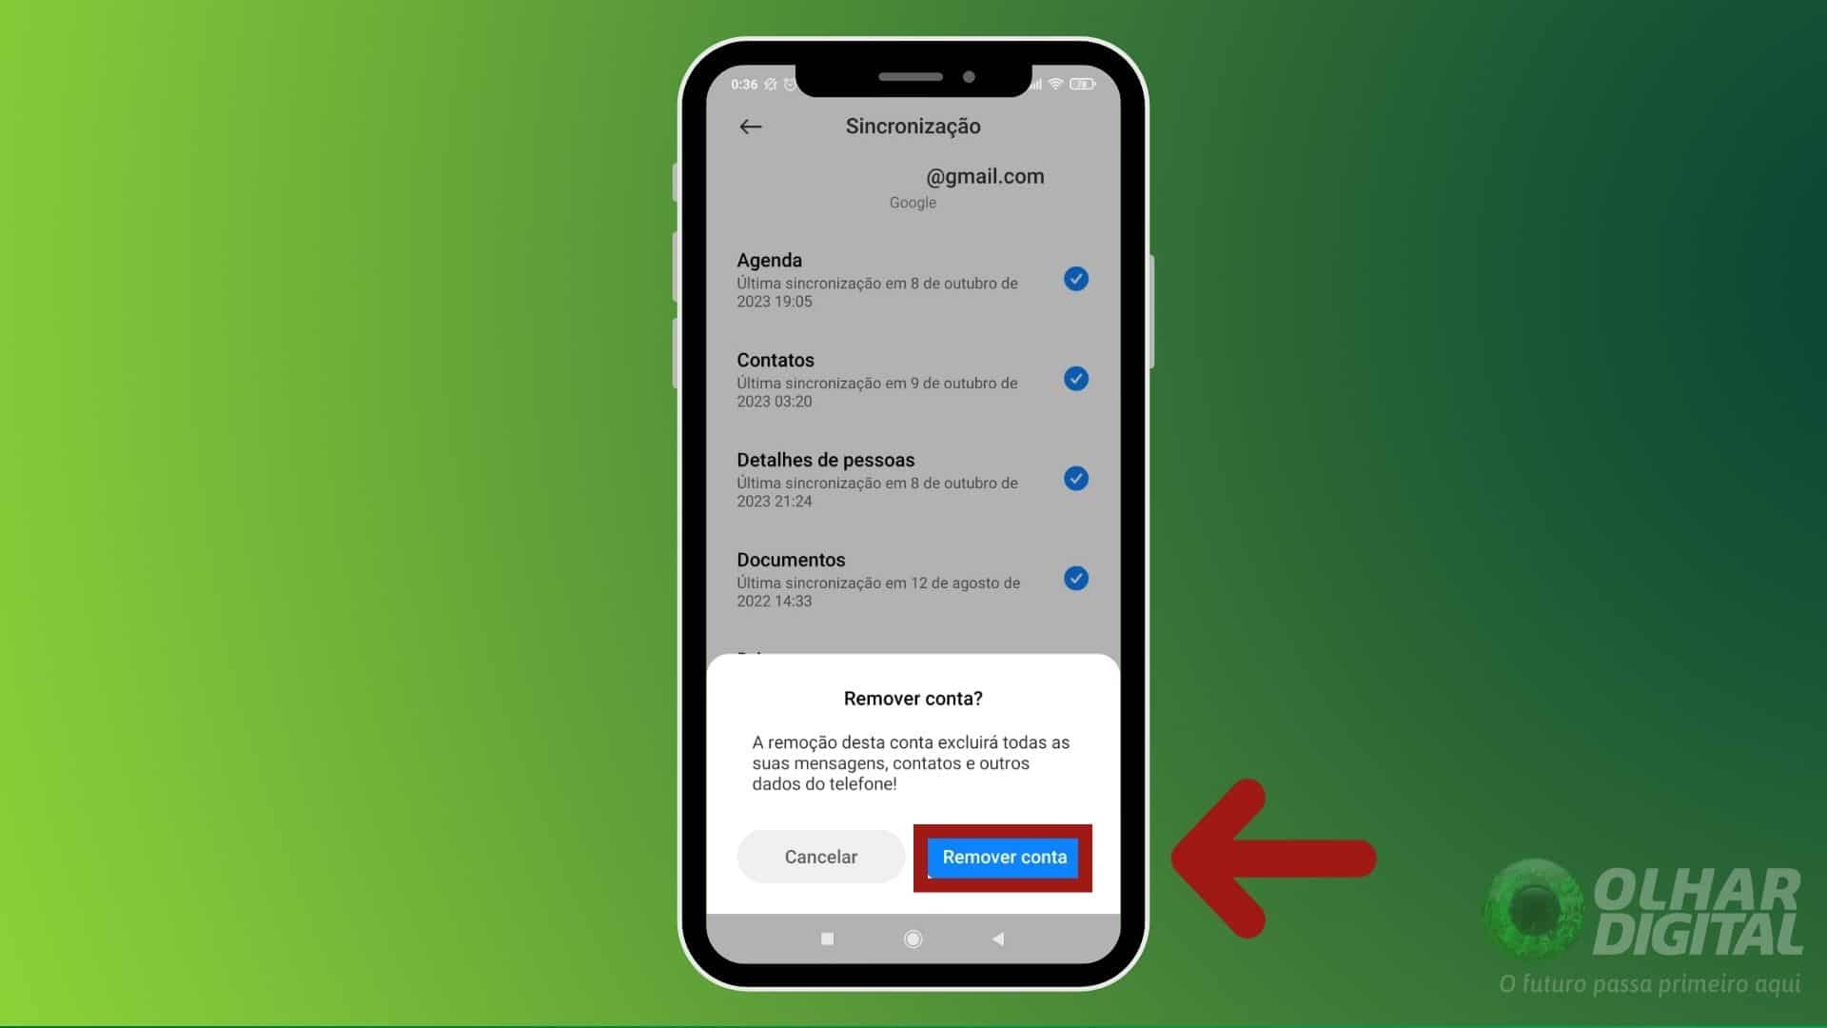This screenshot has height=1028, width=1827.
Task: Click the Sincronização page title
Action: [x=913, y=126]
